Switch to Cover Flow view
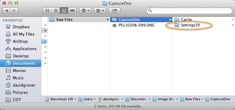Screen dimensions: 235x110 (72, 11)
